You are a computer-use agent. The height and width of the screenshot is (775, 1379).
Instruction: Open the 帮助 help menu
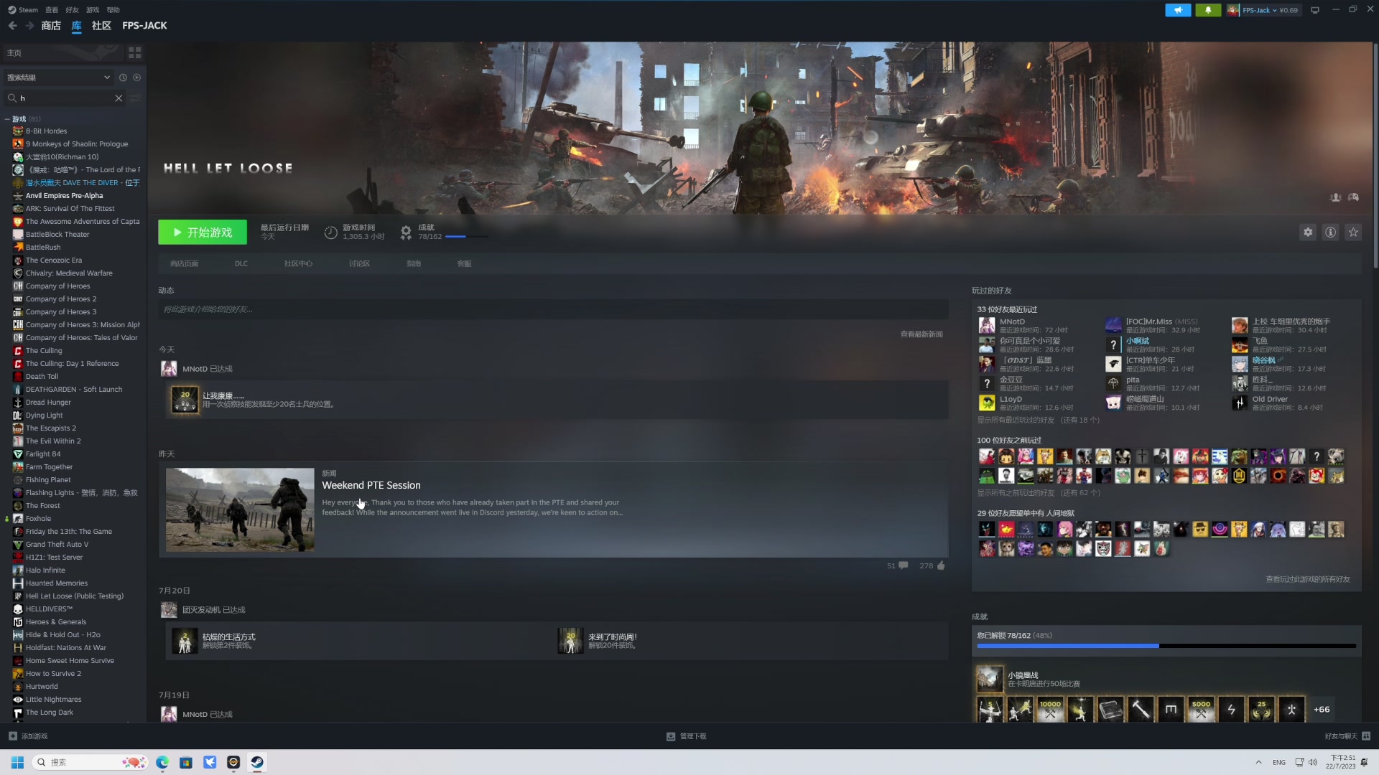[113, 10]
